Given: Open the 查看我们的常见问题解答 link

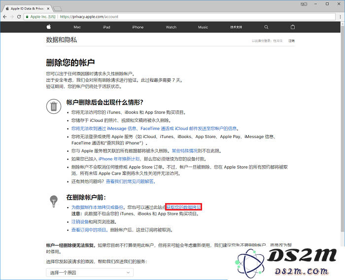Looking at the screenshot, I should [x=130, y=181].
